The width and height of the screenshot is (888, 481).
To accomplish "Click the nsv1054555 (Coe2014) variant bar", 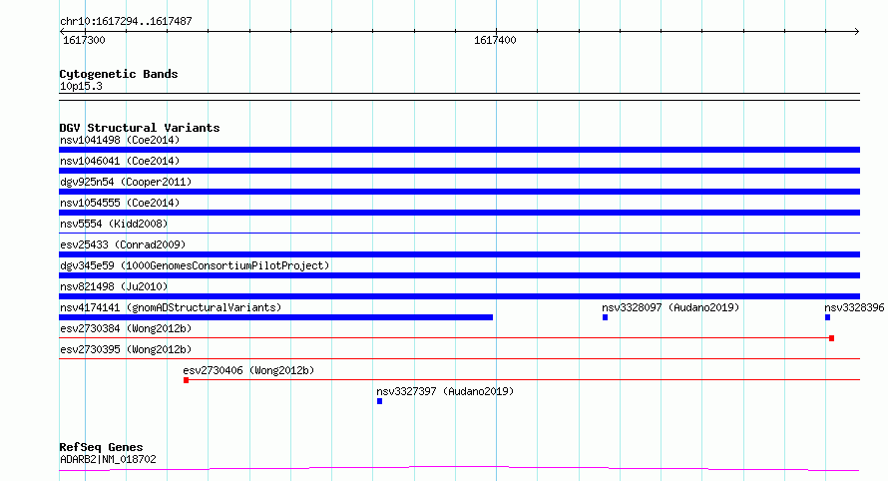I will [x=459, y=213].
